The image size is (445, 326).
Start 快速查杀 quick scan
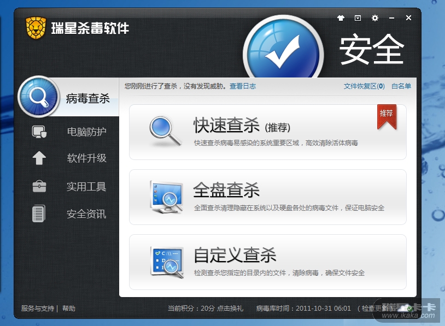pyautogui.click(x=268, y=132)
